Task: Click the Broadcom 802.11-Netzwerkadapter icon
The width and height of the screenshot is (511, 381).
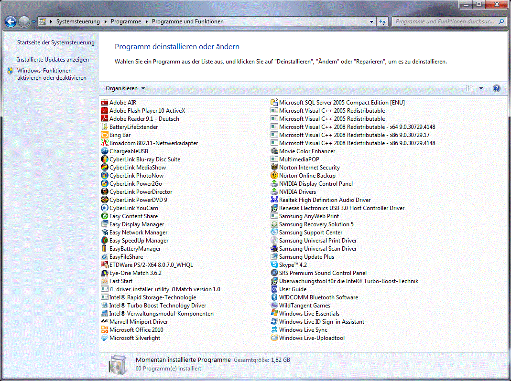Action: tap(105, 143)
